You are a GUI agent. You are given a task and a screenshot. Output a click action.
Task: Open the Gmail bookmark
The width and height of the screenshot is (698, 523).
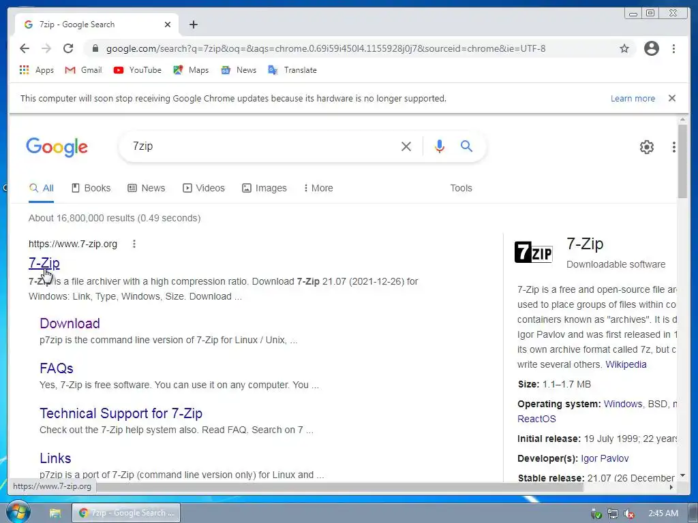(83, 70)
